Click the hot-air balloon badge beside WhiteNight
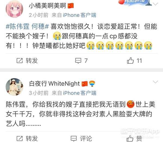Viewport: 163px width, 142px height. [92, 84]
